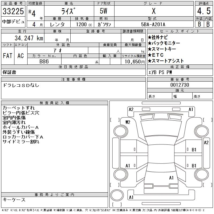Screen dimensions: 214x214
Task: Select the A2 mark on the diagram's right side sill
Action: (206, 143)
